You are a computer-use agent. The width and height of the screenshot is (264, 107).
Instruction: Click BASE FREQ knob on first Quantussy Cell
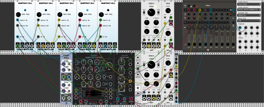18,14
